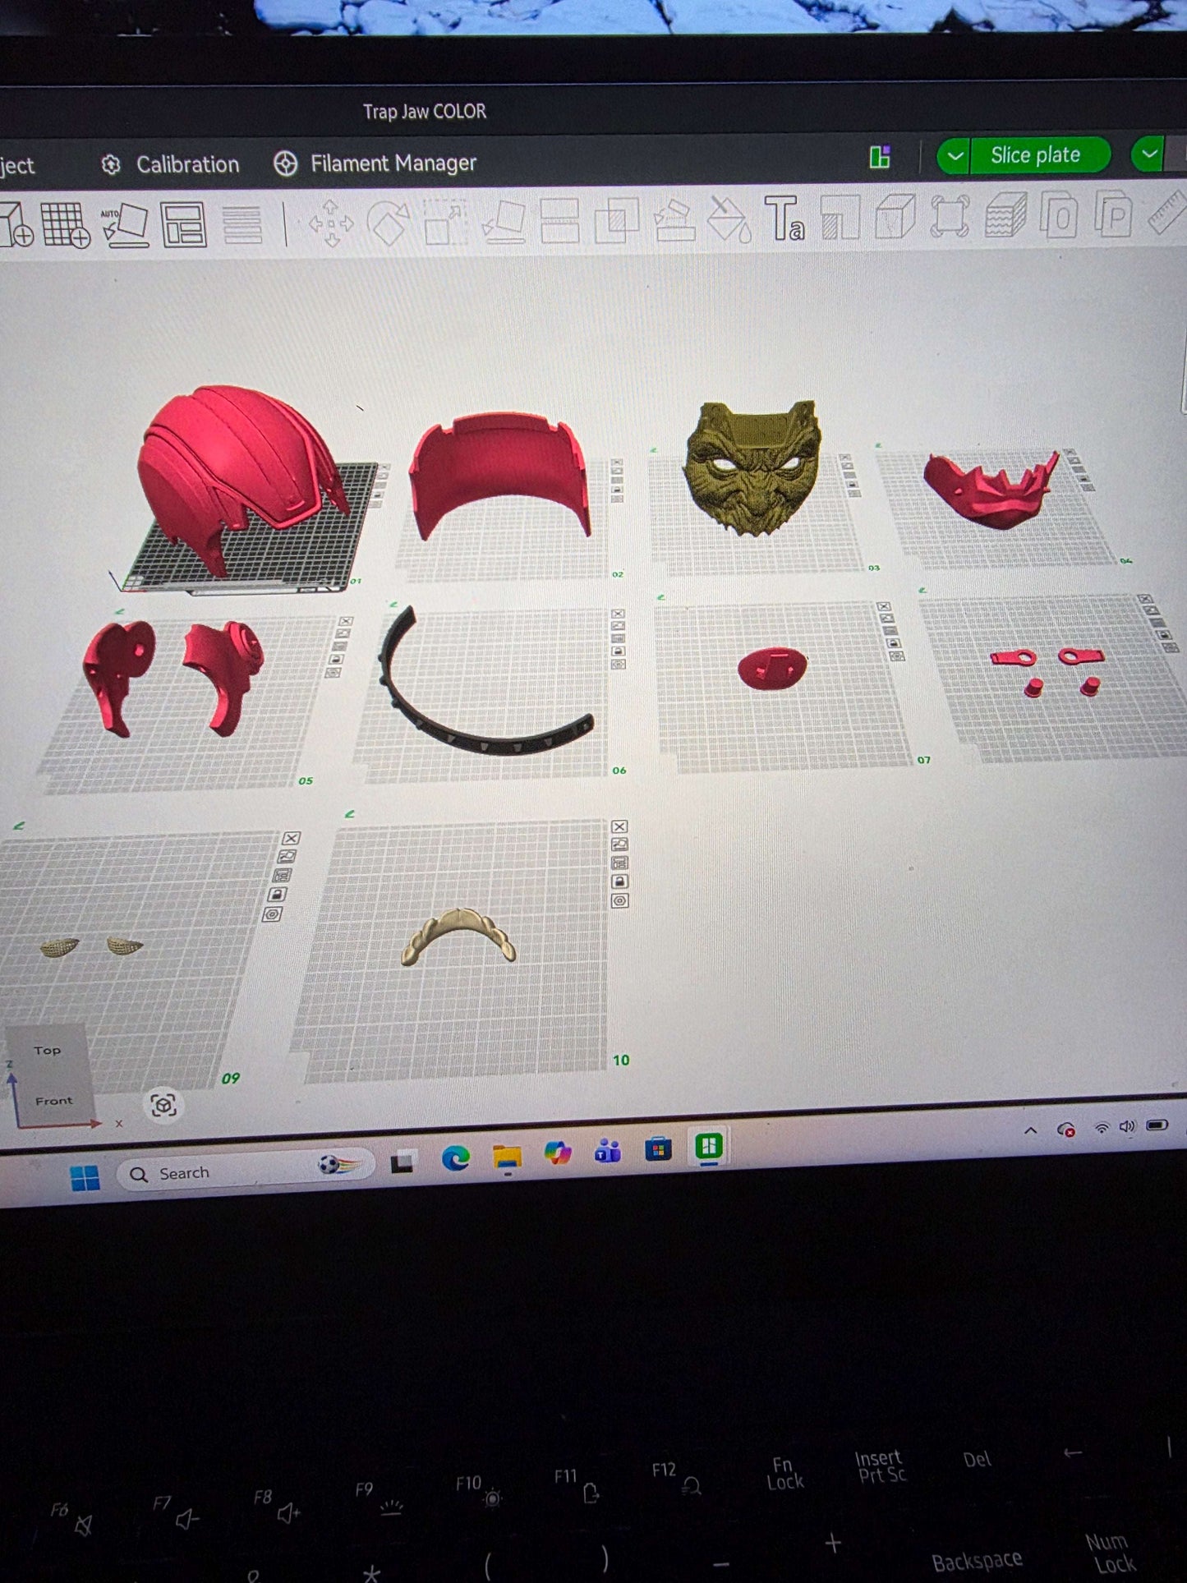The height and width of the screenshot is (1583, 1187).
Task: Select the paint bucket color tool
Action: 729,219
